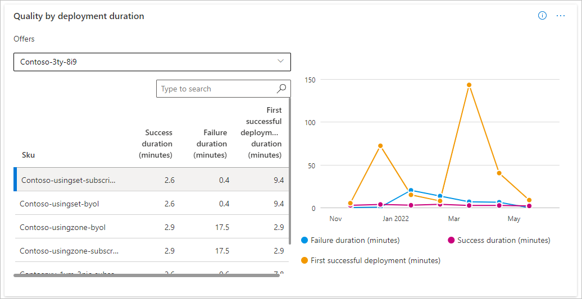582x299 pixels.
Task: Sort by Success duration column header
Action: (158, 144)
